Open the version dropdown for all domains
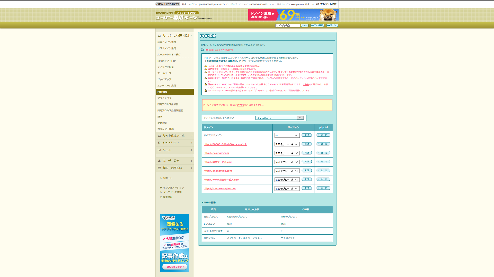This screenshot has height=277, width=494. point(287,135)
